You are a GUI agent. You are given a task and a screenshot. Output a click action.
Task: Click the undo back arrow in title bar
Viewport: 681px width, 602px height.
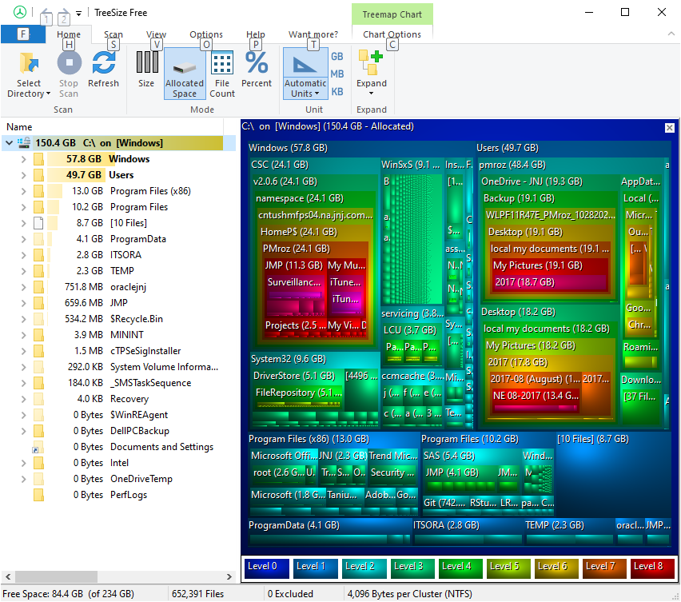coord(46,12)
